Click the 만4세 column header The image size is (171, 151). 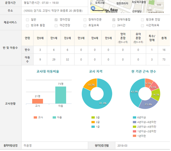95,38
